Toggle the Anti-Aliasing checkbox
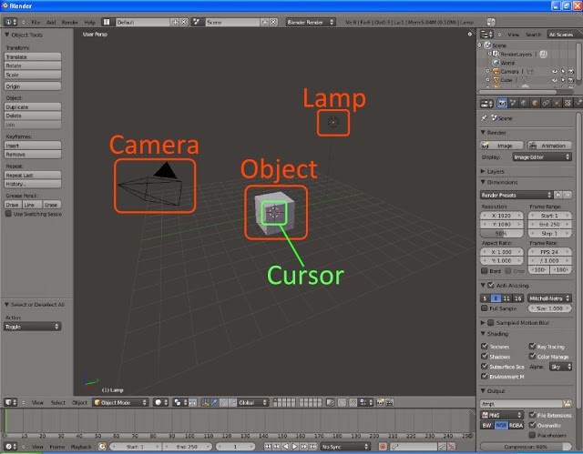This screenshot has width=583, height=454. [491, 285]
